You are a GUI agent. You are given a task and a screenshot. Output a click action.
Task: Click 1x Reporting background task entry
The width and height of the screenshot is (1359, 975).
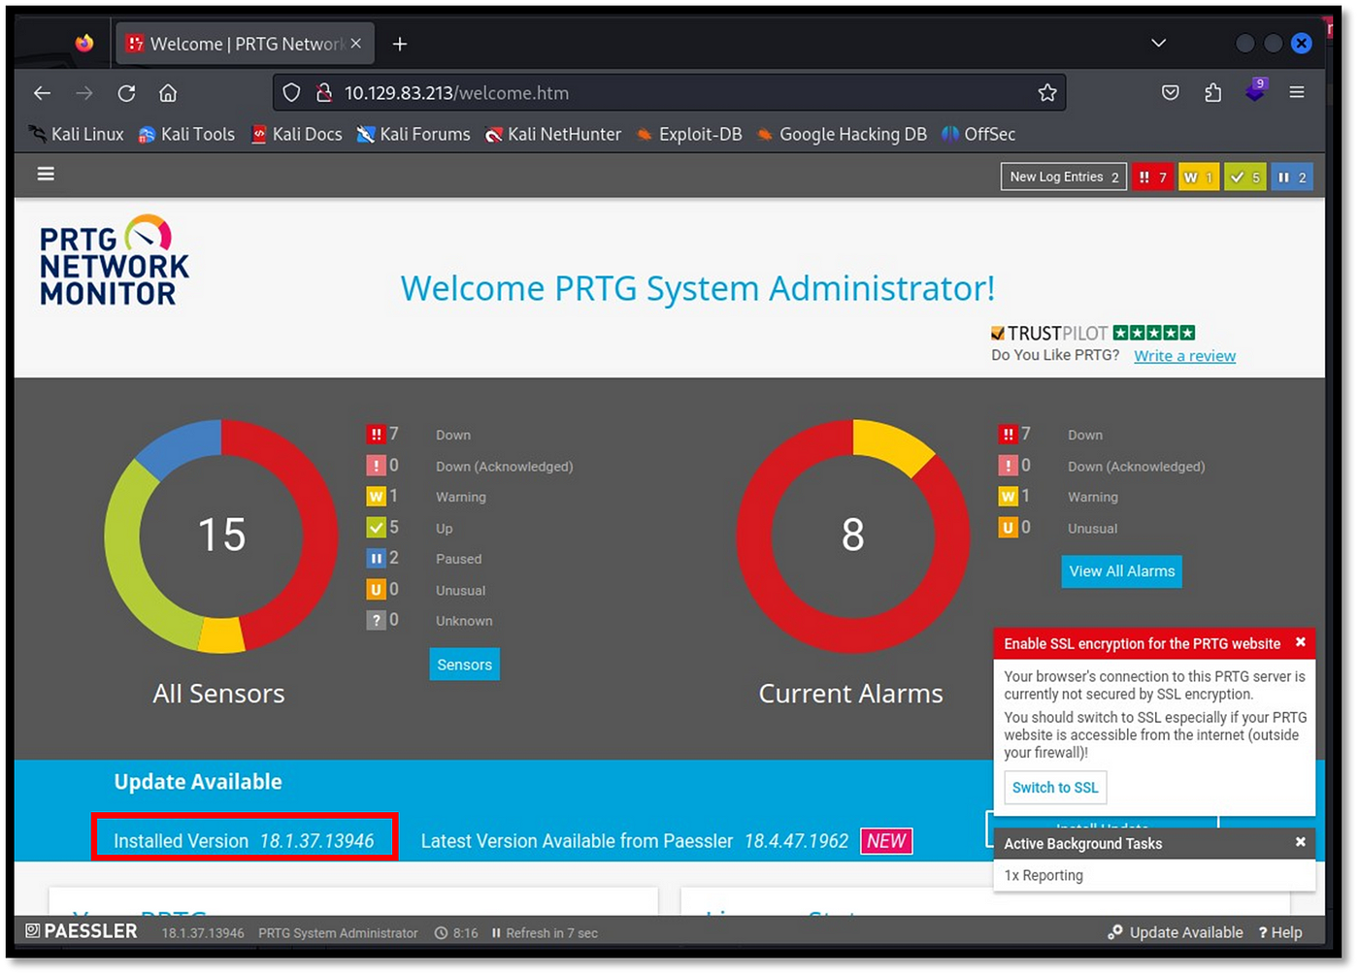[1044, 875]
